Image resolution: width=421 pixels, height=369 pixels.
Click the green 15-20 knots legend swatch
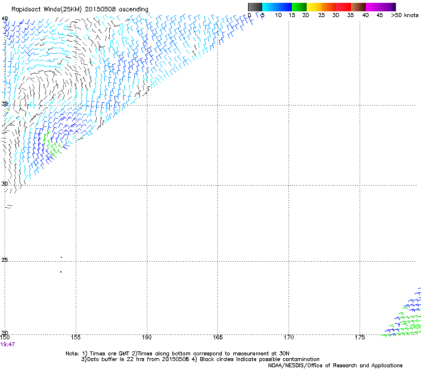coord(299,7)
